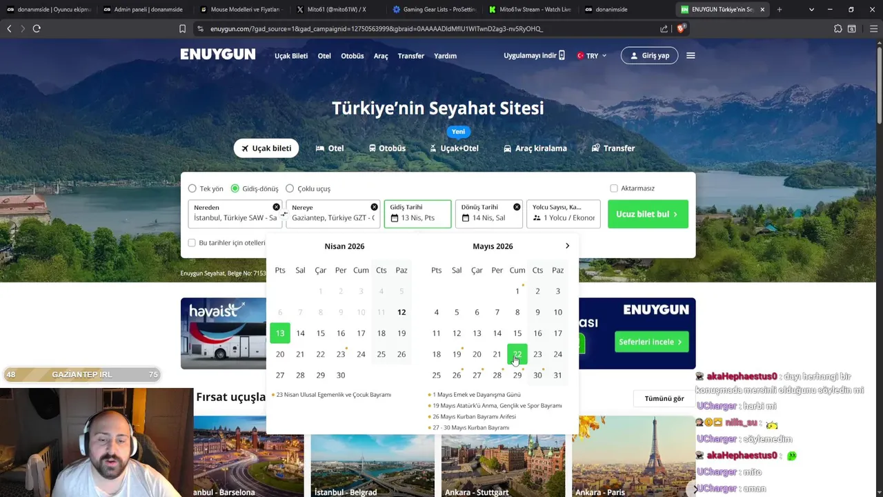883x497 pixels.
Task: Click Uygulamayı indir link
Action: coord(534,55)
